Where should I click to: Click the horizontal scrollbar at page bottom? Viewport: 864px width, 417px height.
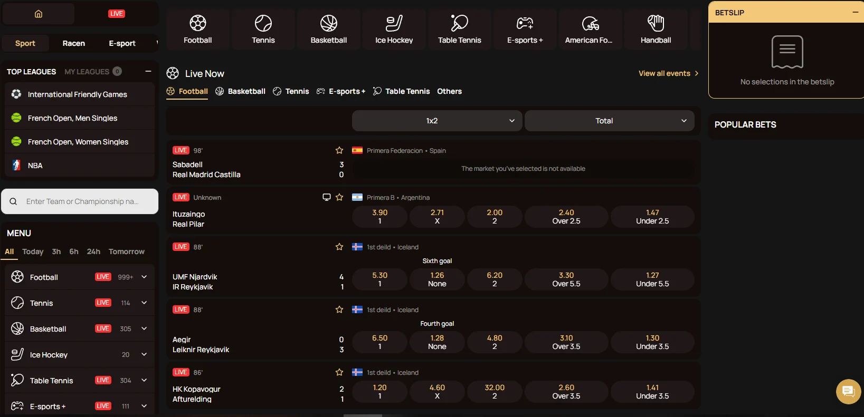click(x=363, y=415)
